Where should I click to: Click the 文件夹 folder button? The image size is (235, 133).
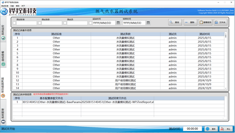coord(221,22)
